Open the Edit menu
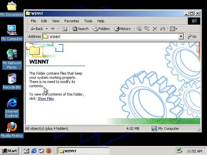 [x=44, y=21]
